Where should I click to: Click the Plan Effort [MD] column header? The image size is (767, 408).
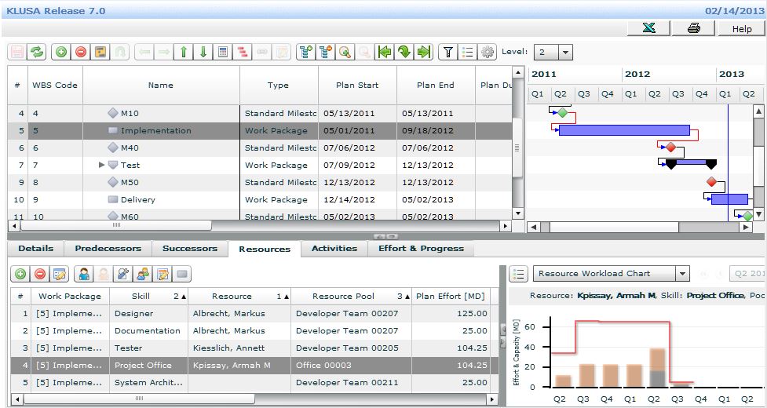[451, 296]
